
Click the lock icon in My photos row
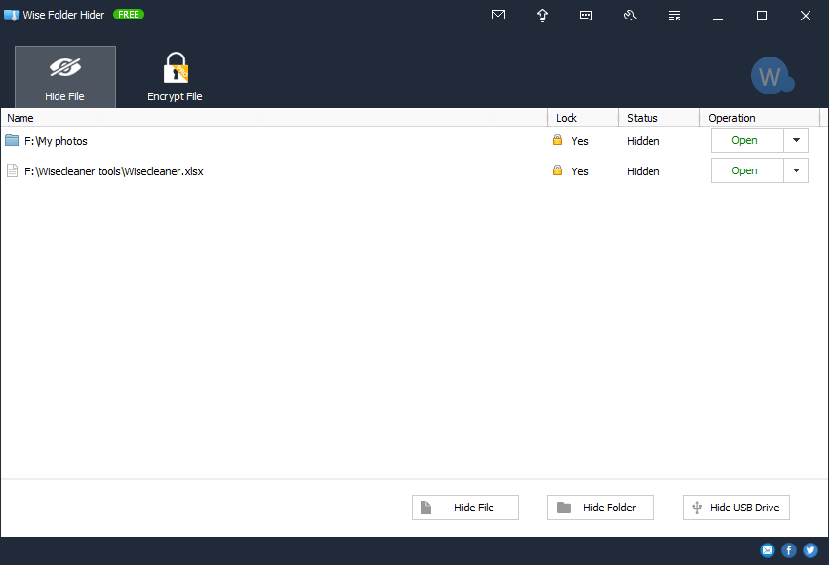tap(557, 140)
